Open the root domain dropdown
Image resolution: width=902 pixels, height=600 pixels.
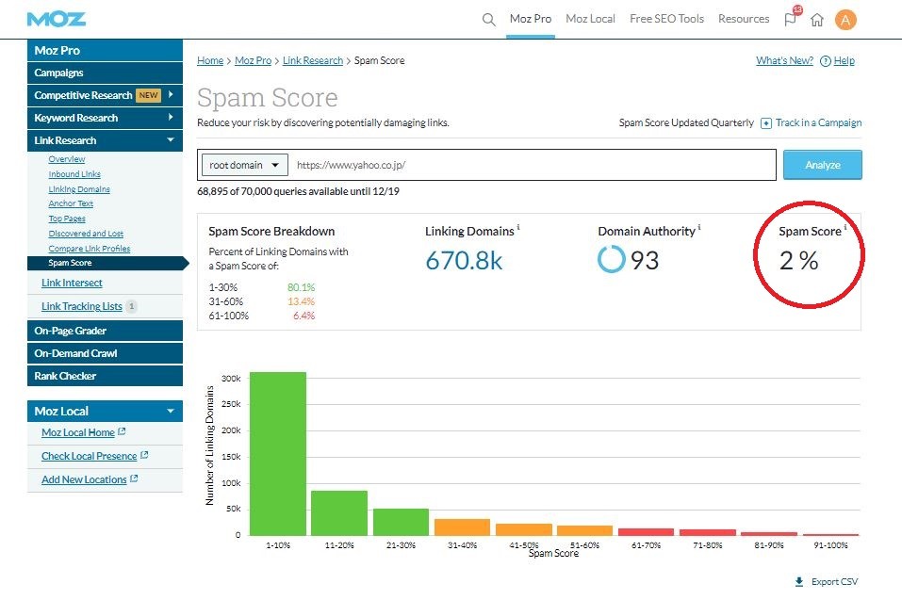click(x=244, y=165)
